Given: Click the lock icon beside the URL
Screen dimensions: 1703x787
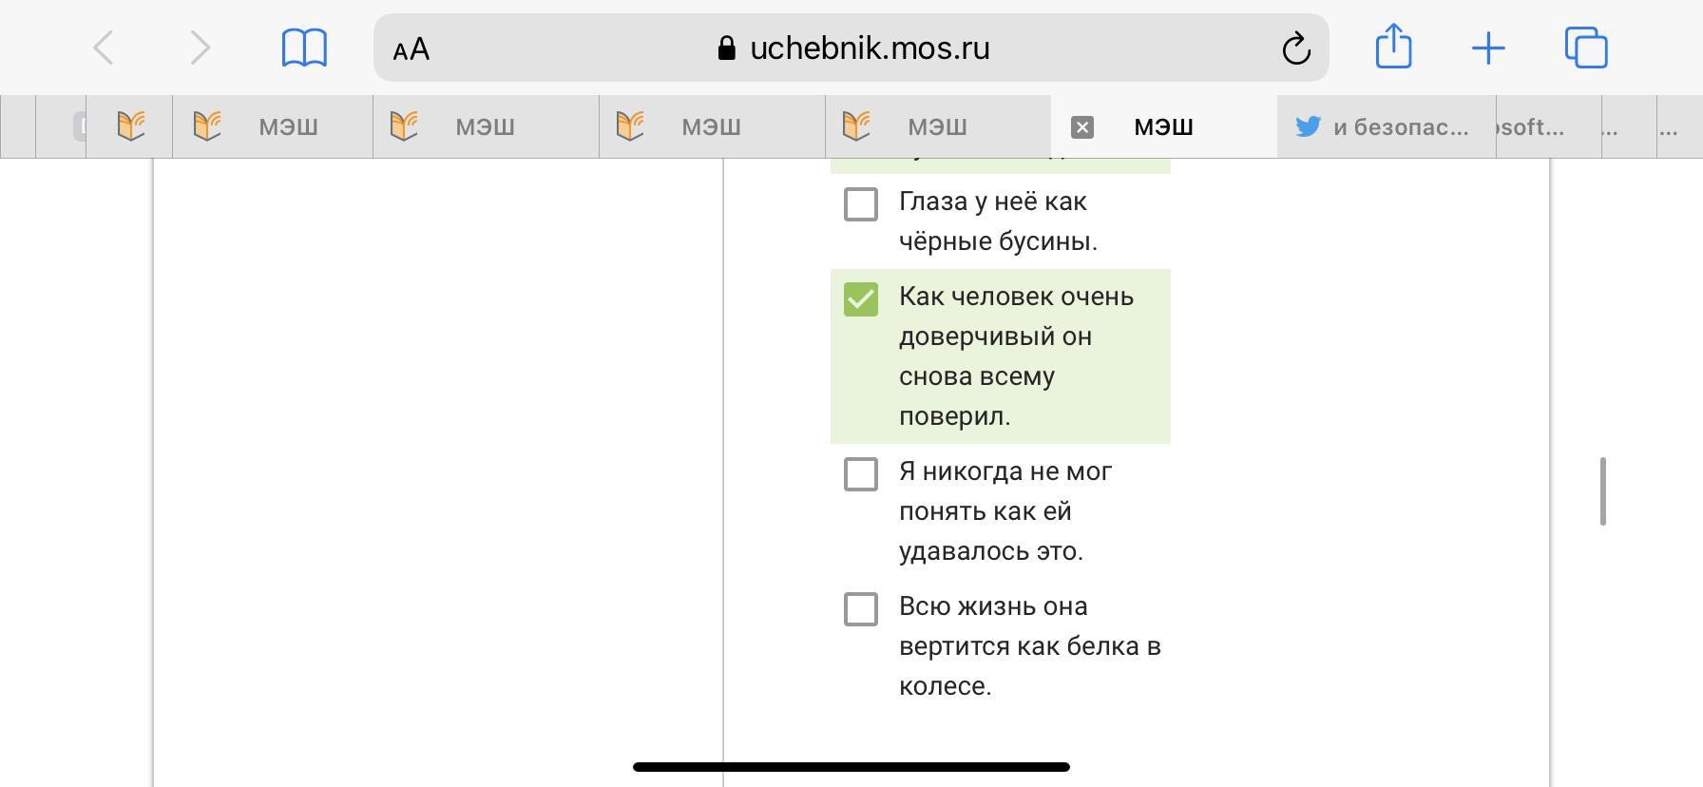Looking at the screenshot, I should tap(727, 48).
